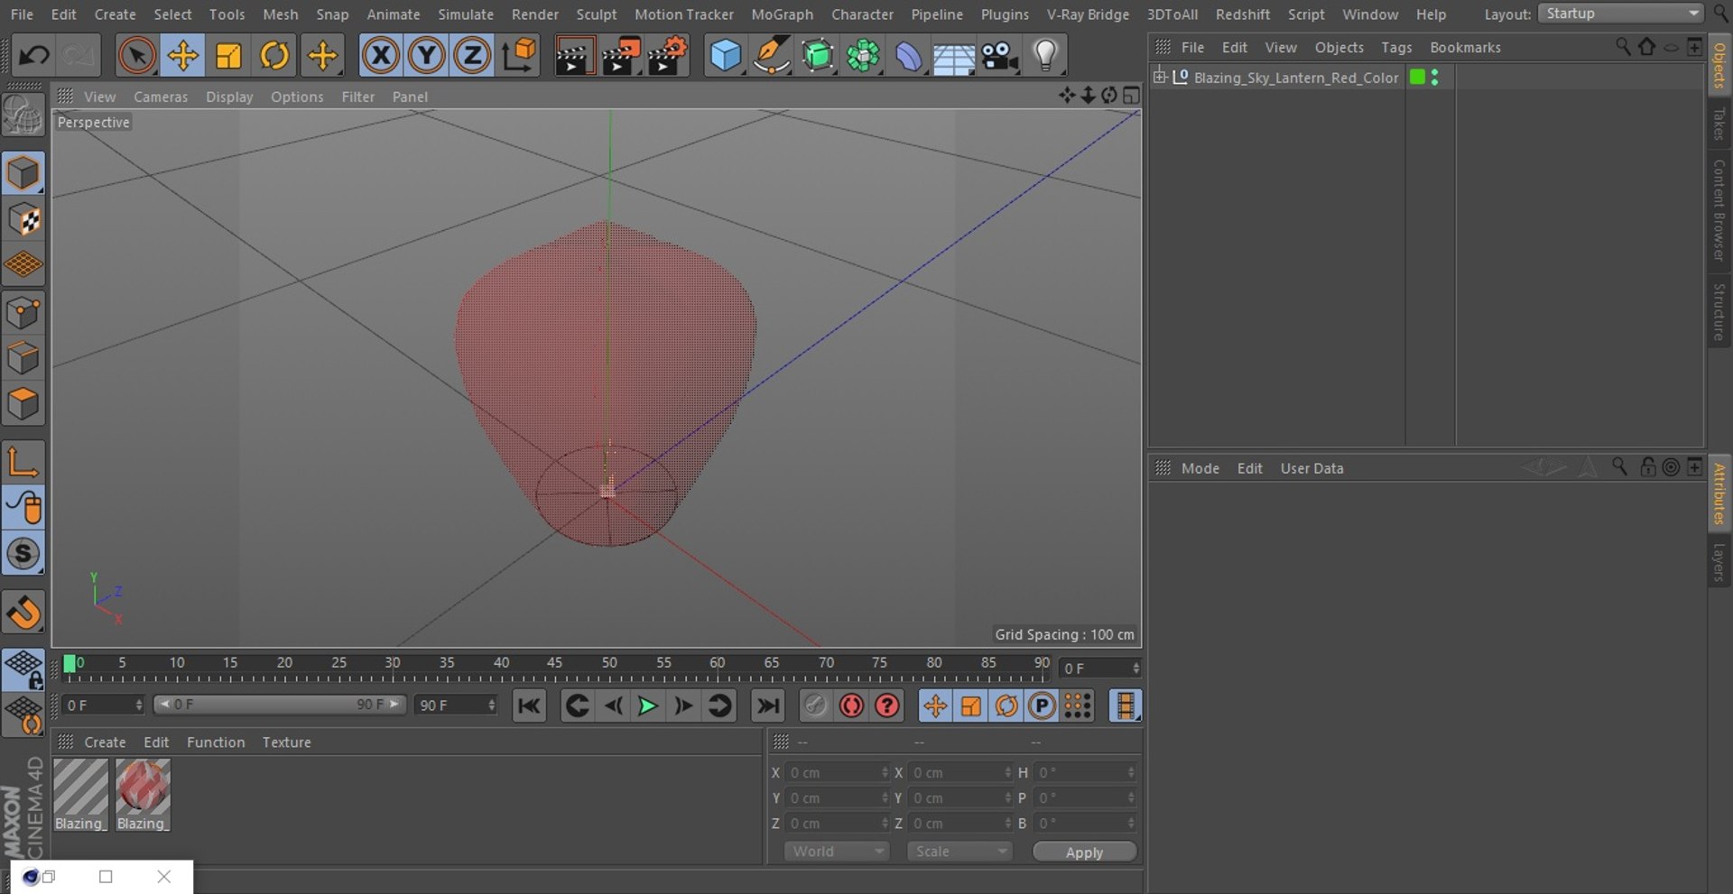
Task: Enable Axis mode
Action: (23, 462)
